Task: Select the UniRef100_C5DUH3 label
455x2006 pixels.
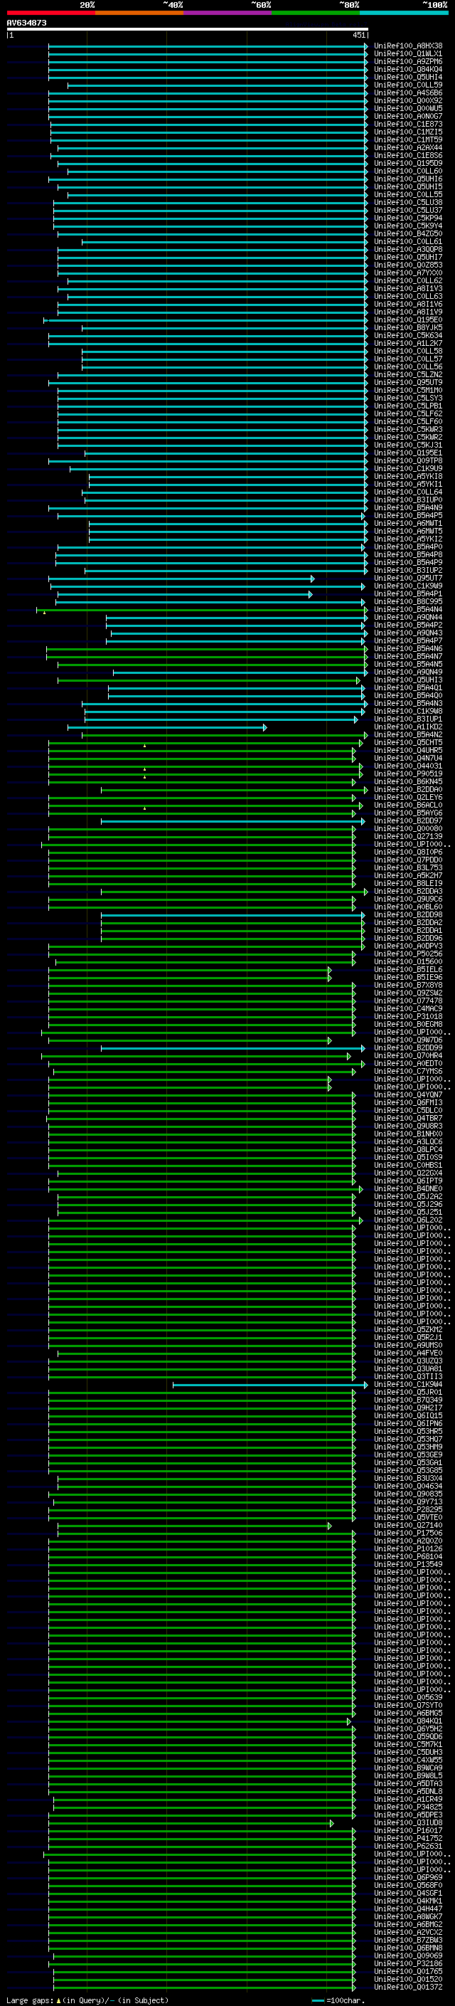Action: 407,1752
